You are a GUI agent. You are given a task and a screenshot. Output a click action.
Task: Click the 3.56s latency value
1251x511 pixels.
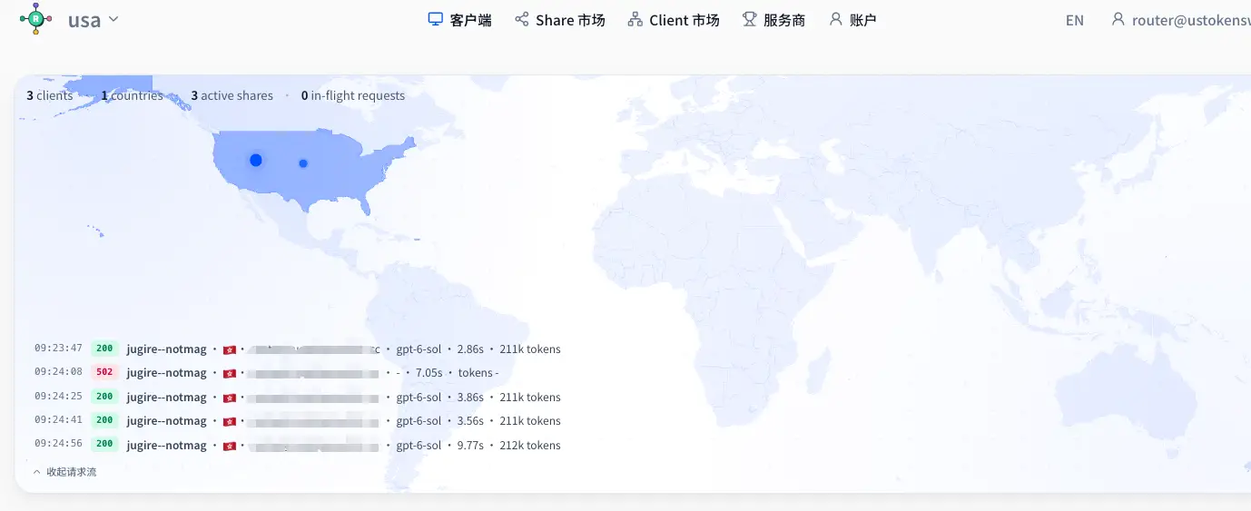coord(470,420)
